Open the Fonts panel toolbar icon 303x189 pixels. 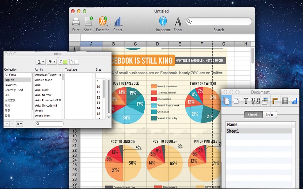(178, 22)
